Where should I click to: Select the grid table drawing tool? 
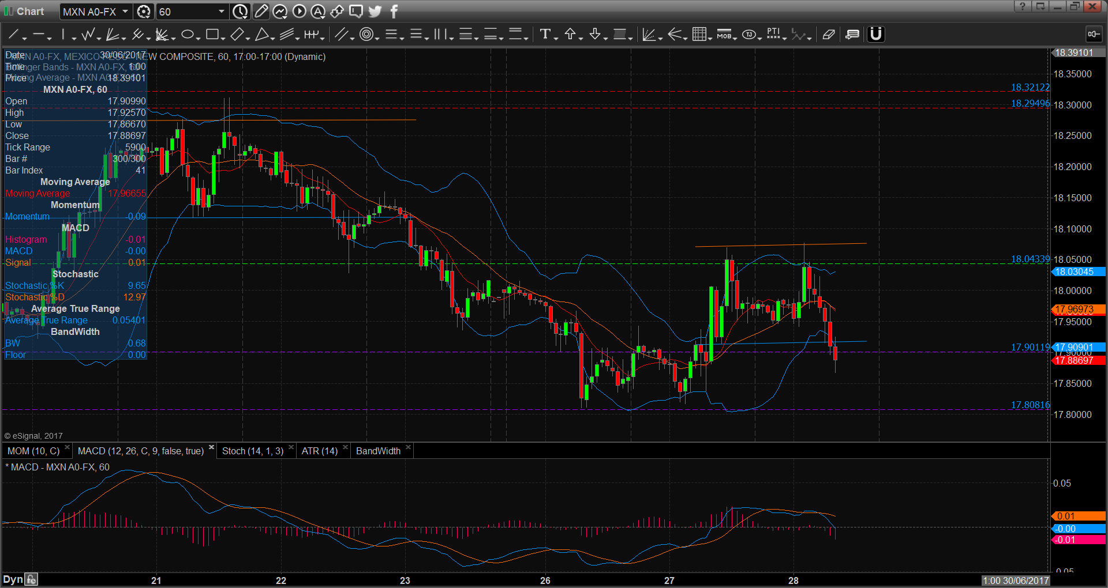[699, 35]
